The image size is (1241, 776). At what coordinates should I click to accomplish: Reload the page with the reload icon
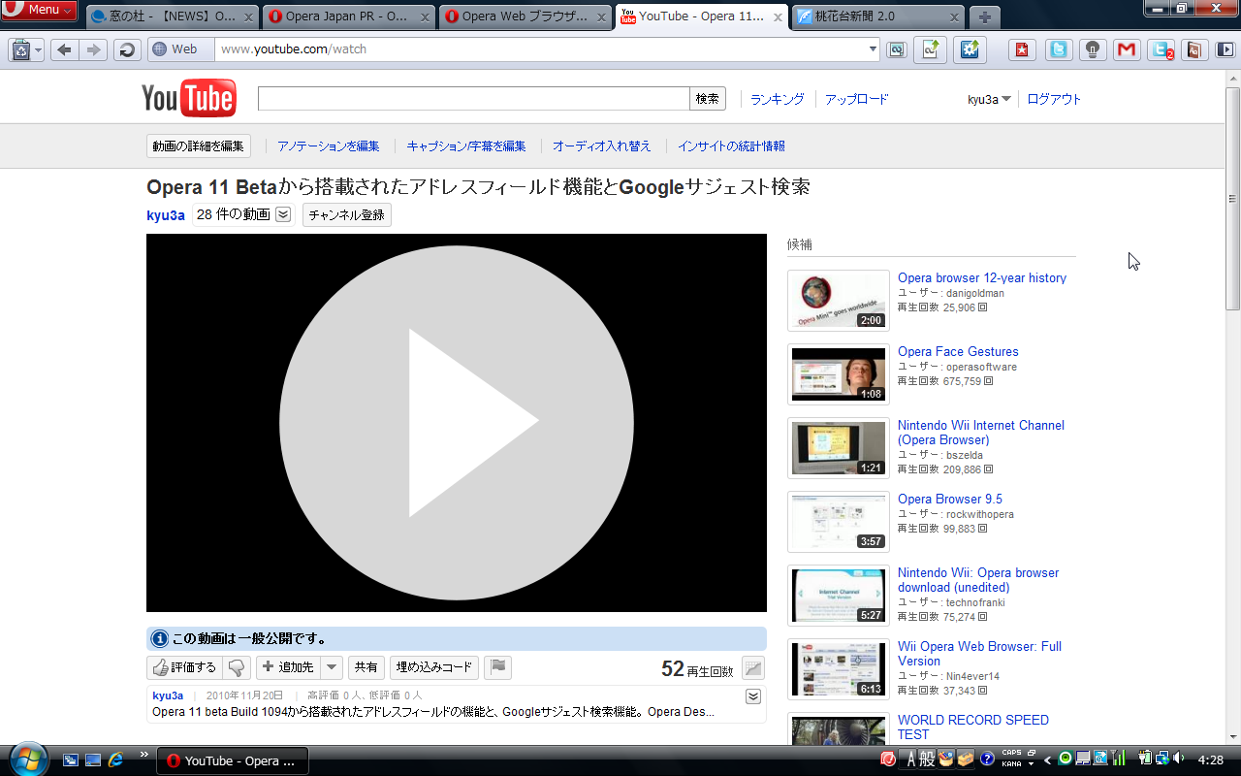coord(127,49)
